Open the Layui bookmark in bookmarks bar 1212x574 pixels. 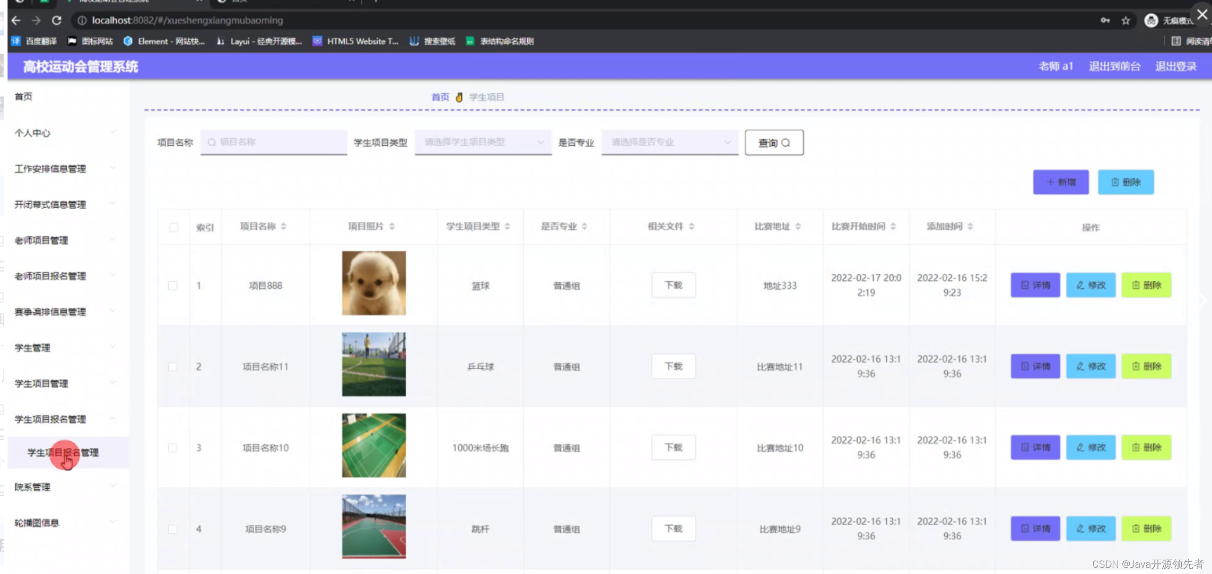click(260, 41)
